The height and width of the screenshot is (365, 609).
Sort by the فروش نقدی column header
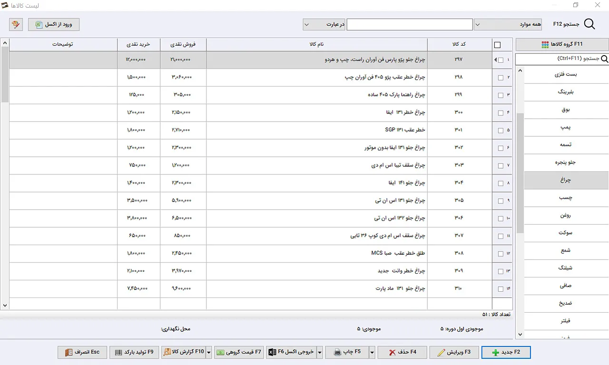(x=183, y=44)
